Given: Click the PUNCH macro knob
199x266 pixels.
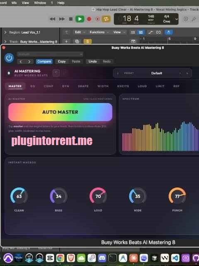Looking at the screenshot, I should pyautogui.click(x=177, y=196).
